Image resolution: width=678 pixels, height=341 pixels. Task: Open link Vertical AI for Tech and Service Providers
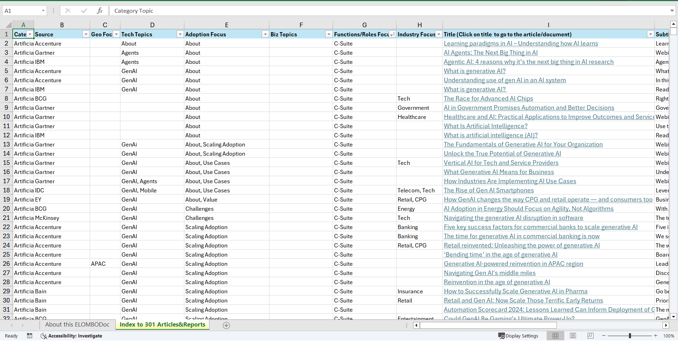click(501, 163)
